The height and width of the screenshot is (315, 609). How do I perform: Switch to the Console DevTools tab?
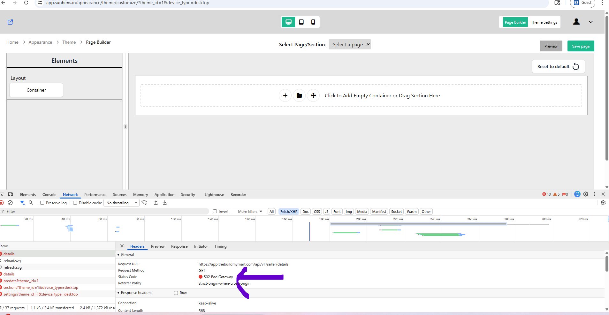pyautogui.click(x=49, y=194)
